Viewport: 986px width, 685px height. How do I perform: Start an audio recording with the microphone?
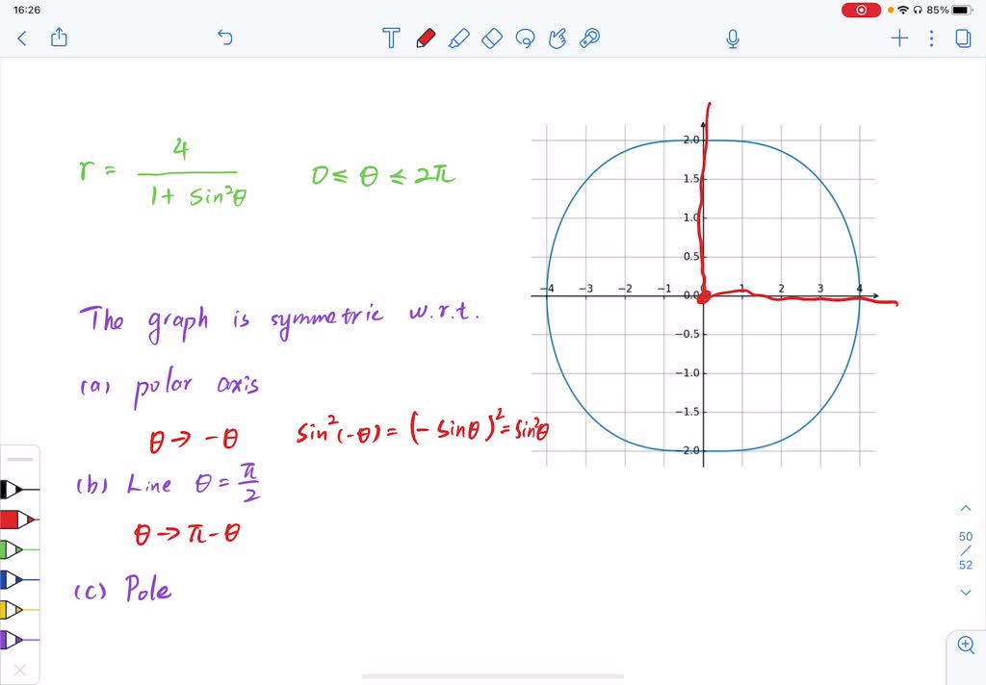coord(732,38)
